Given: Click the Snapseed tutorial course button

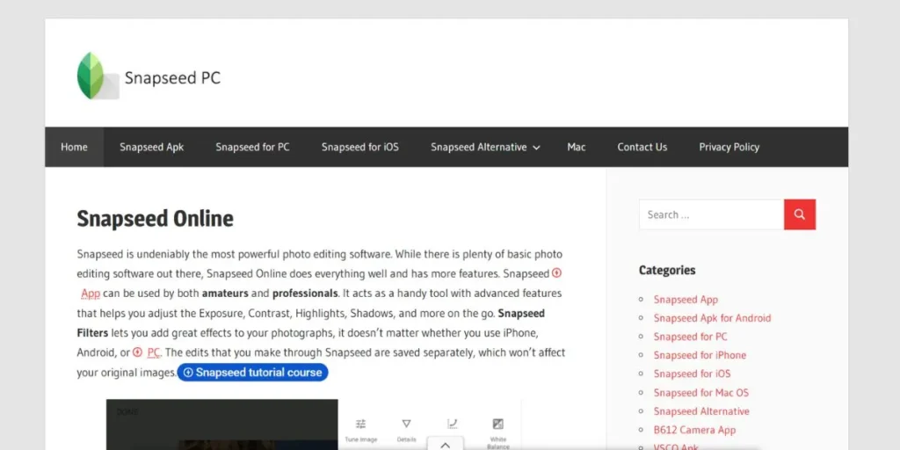Looking at the screenshot, I should [252, 373].
